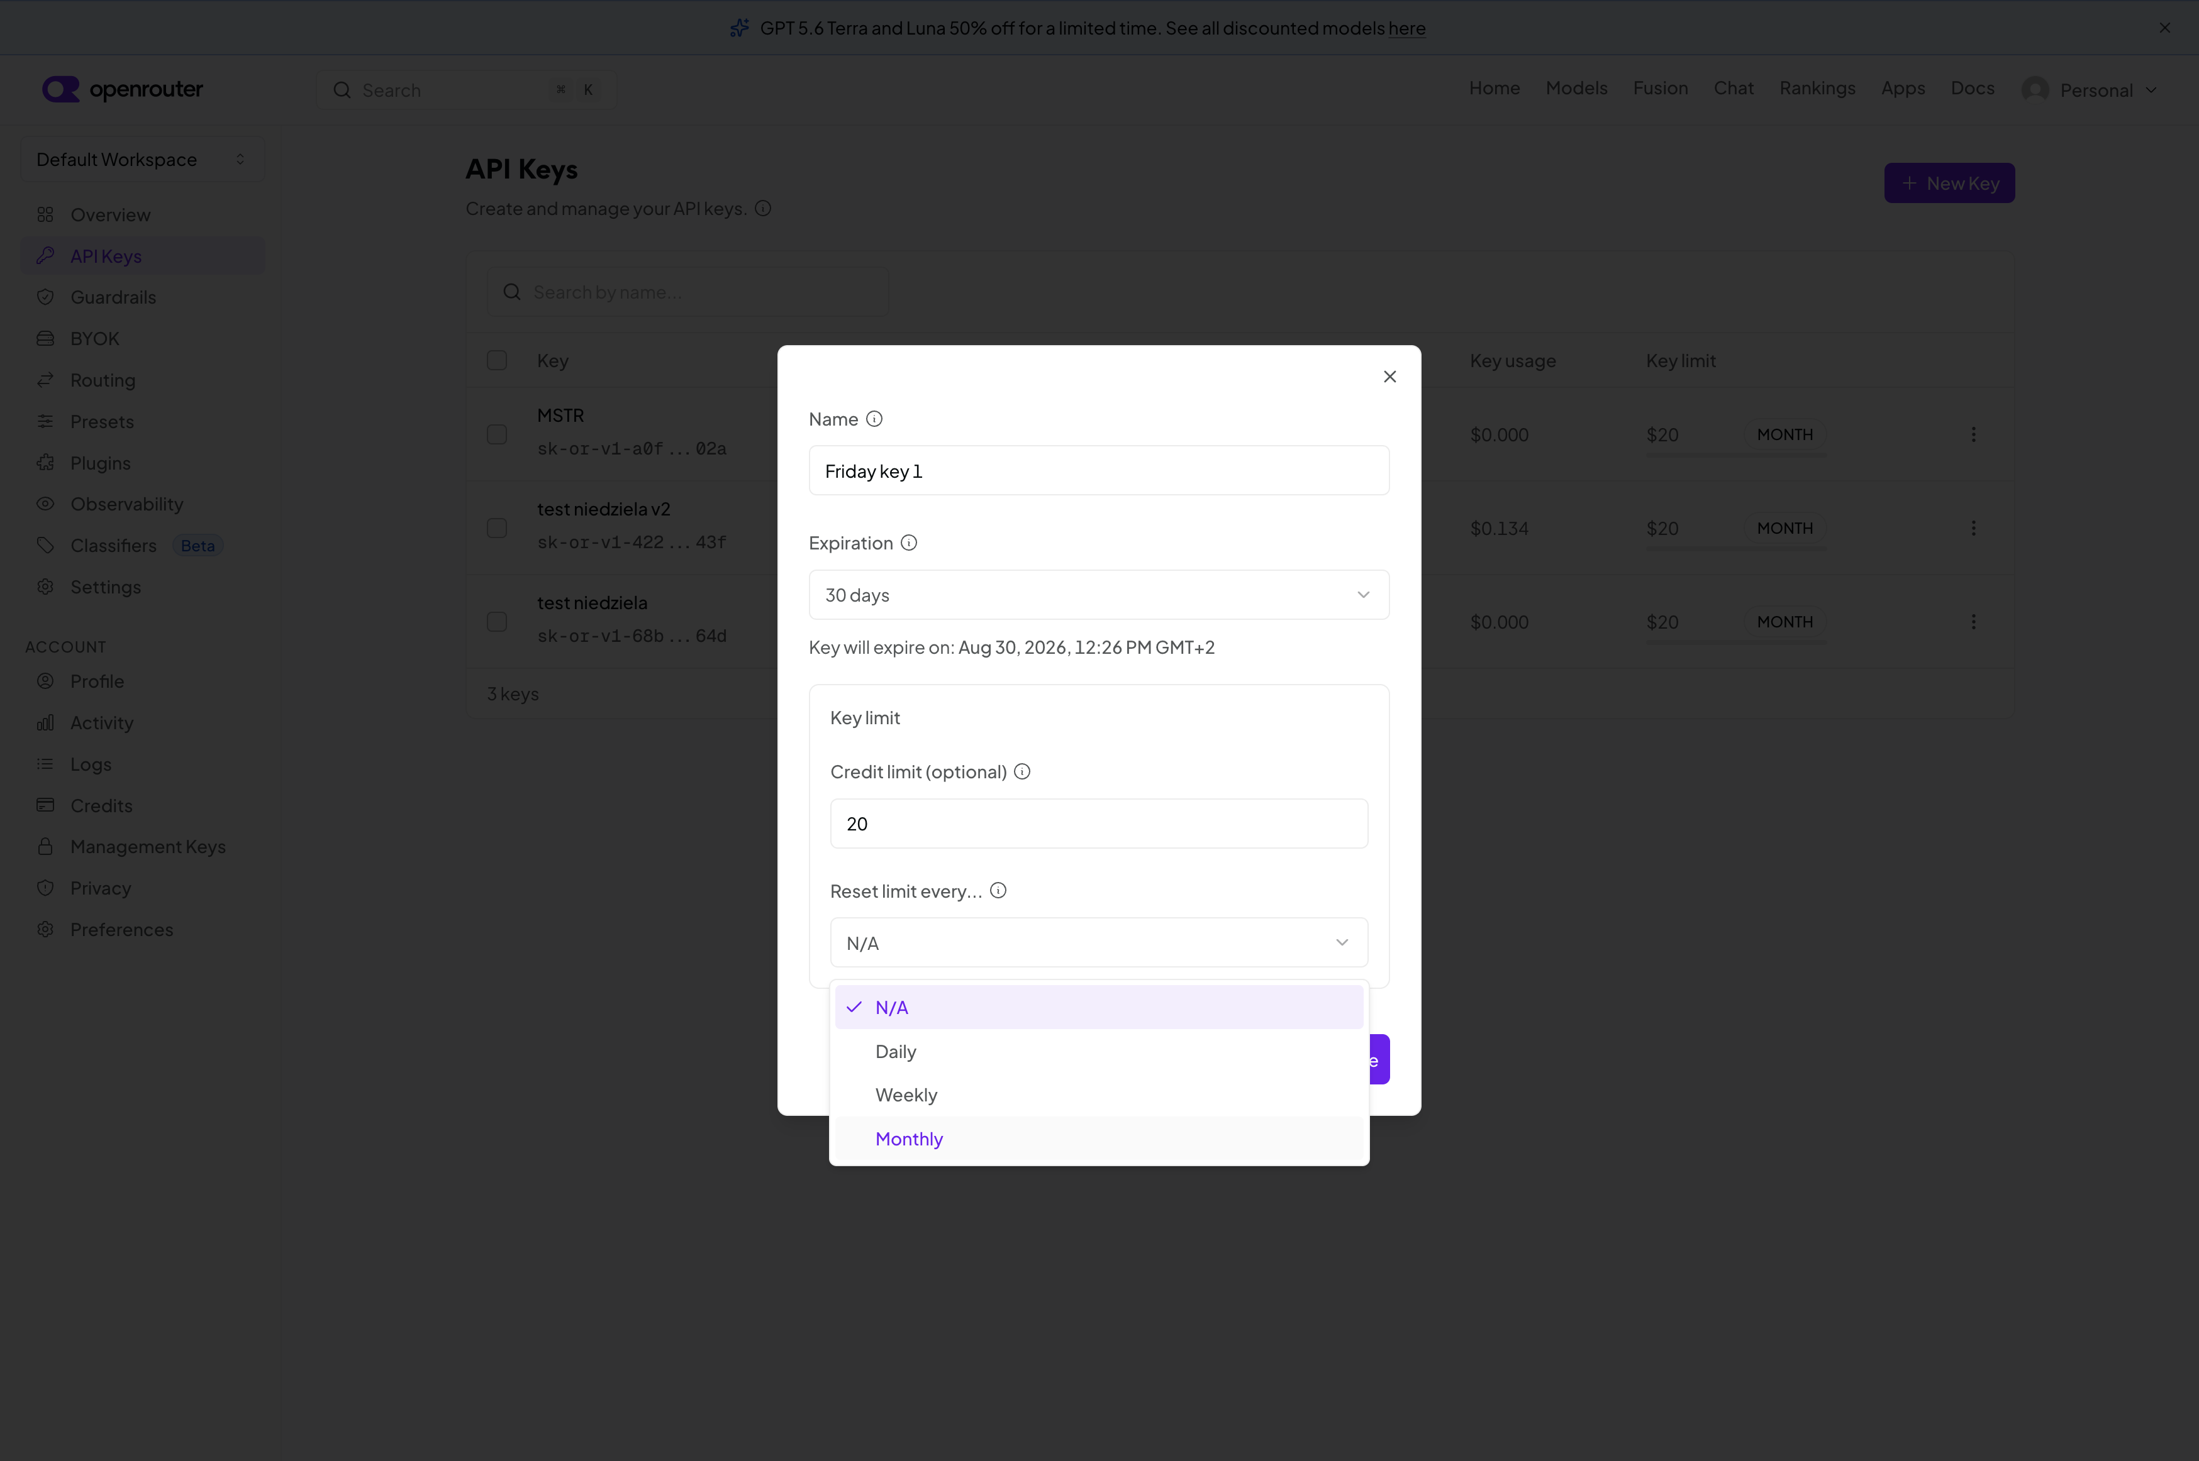Select the test niedziela v2 checkbox
The image size is (2199, 1461).
pyautogui.click(x=497, y=528)
